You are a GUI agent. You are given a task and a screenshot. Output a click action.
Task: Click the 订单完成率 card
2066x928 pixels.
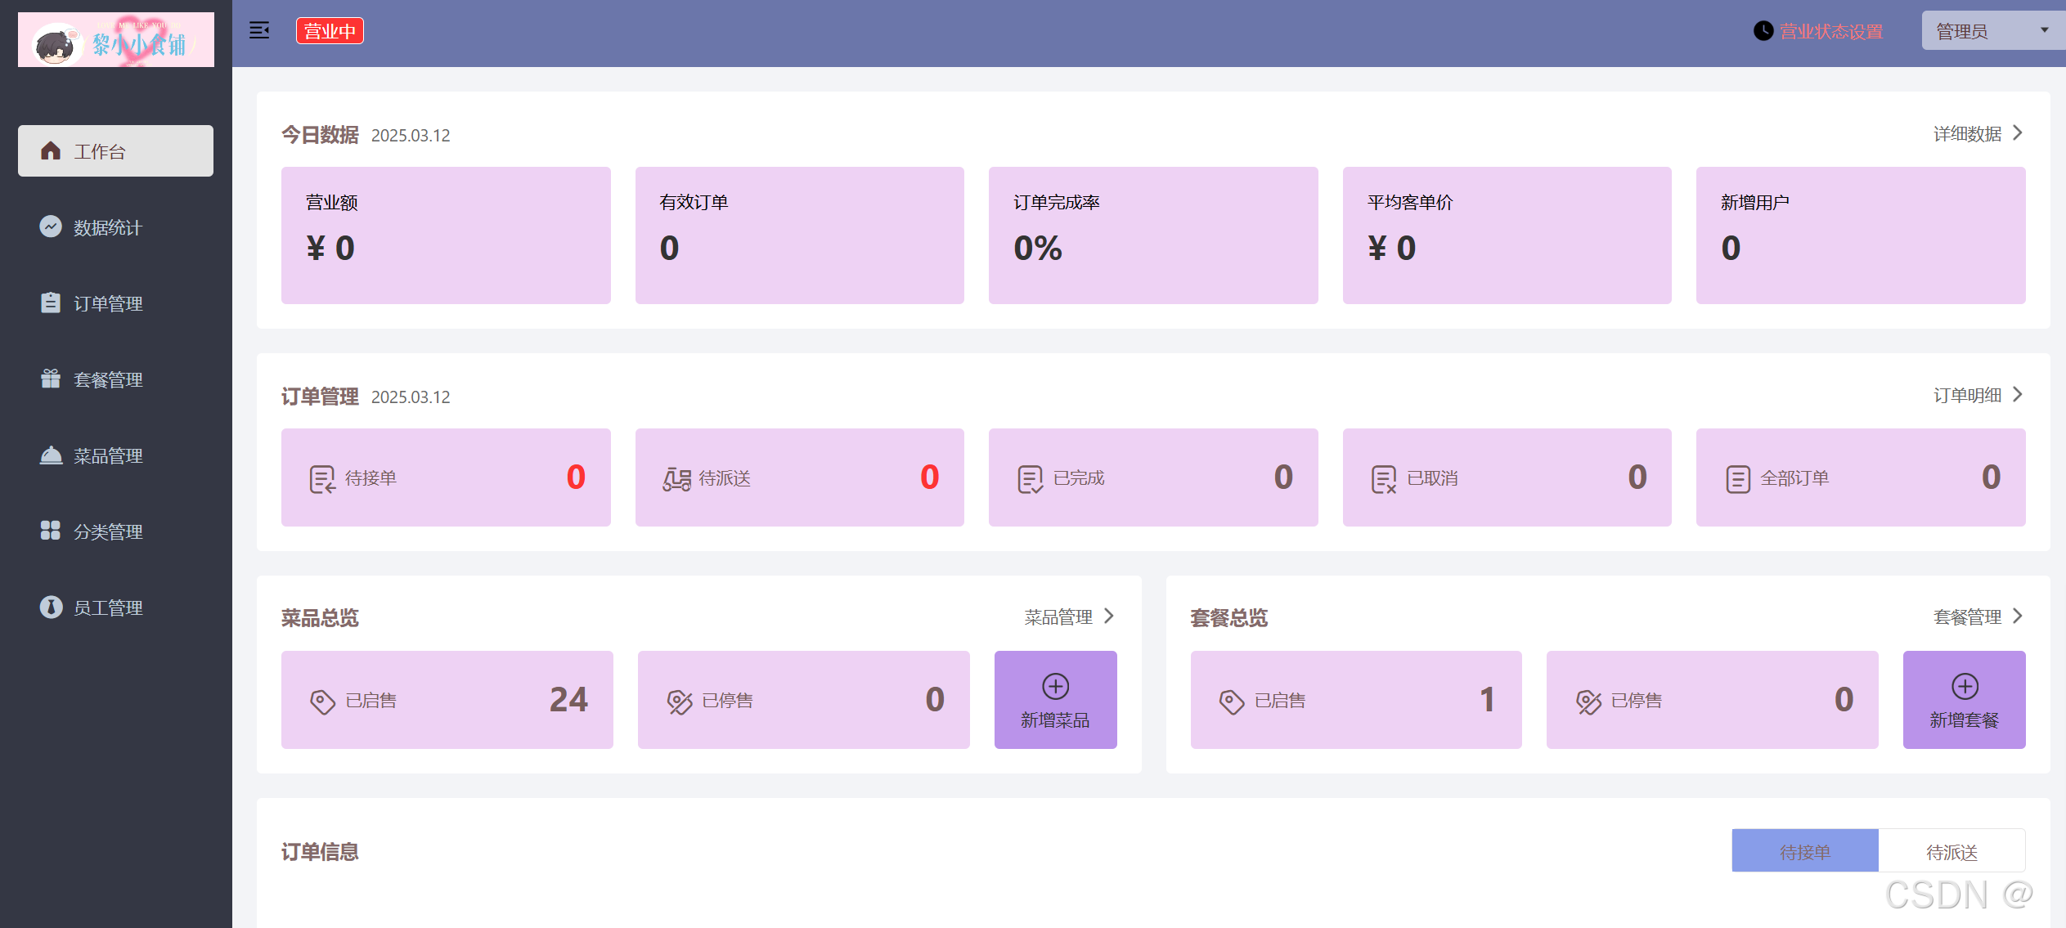[1153, 235]
